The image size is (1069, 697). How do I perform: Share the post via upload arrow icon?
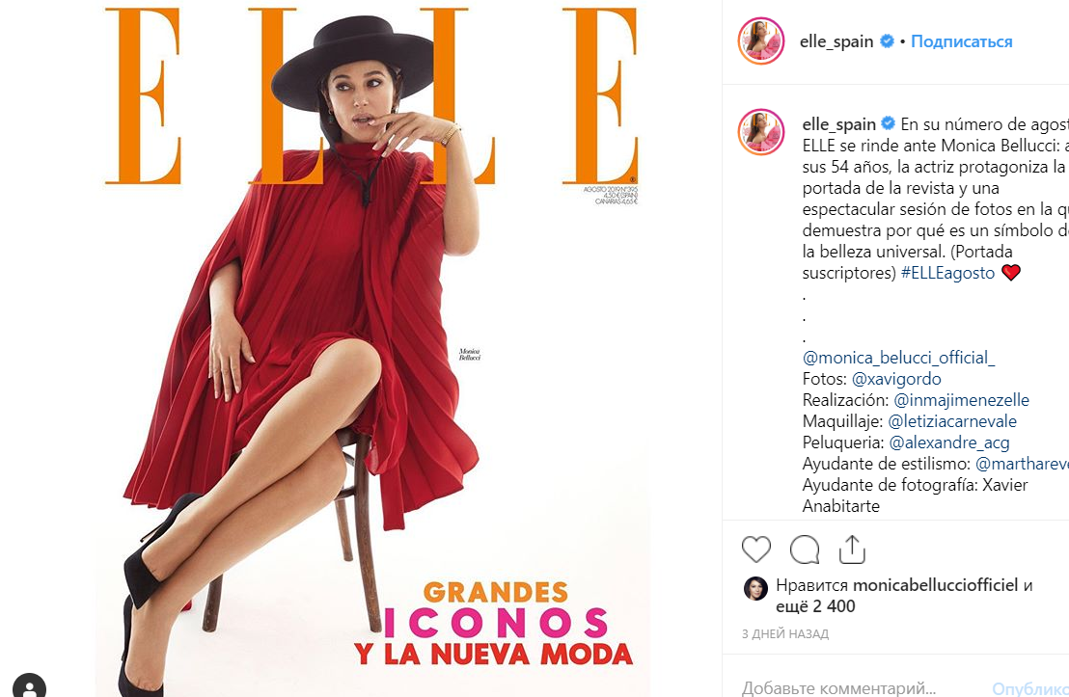[x=852, y=550]
